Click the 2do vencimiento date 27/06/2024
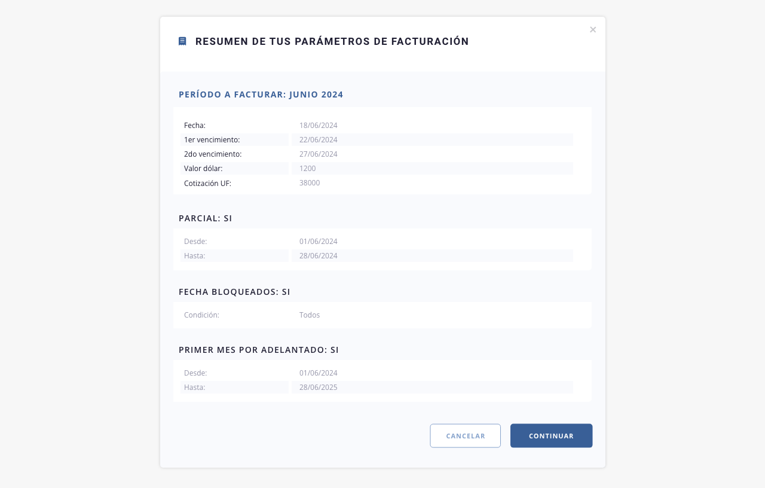Image resolution: width=765 pixels, height=488 pixels. click(319, 154)
